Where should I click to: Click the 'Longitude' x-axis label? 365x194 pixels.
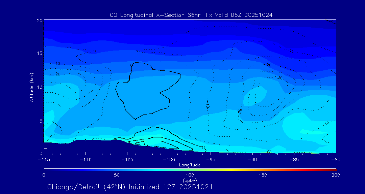(x=190, y=165)
